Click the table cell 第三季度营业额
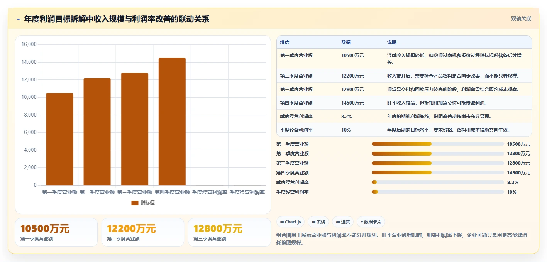Viewport: 547px width, 262px height. pyautogui.click(x=296, y=90)
